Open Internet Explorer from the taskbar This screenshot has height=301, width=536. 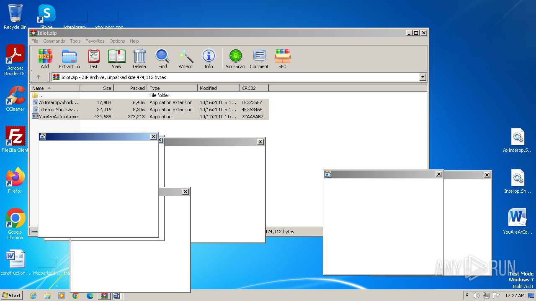tap(33, 296)
